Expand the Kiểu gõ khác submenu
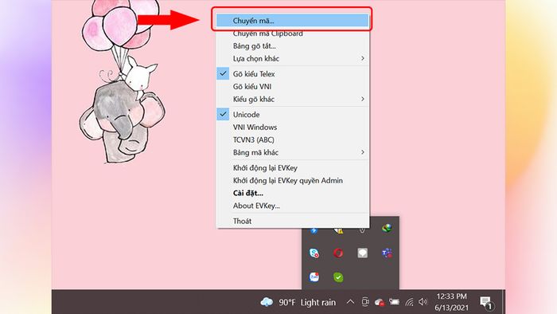This screenshot has height=314, width=557. tap(292, 99)
